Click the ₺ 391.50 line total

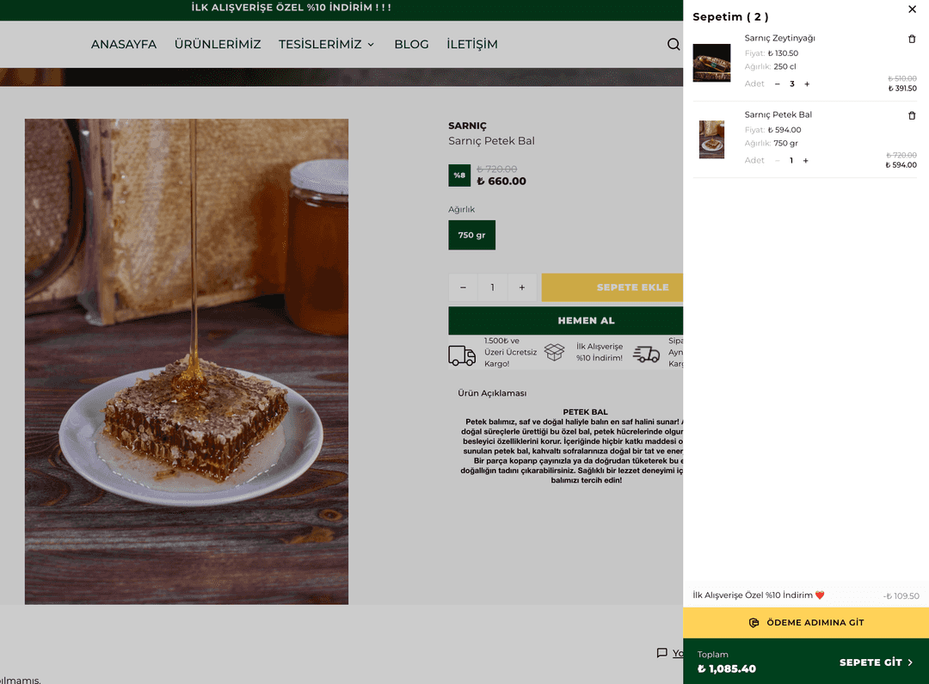(902, 89)
